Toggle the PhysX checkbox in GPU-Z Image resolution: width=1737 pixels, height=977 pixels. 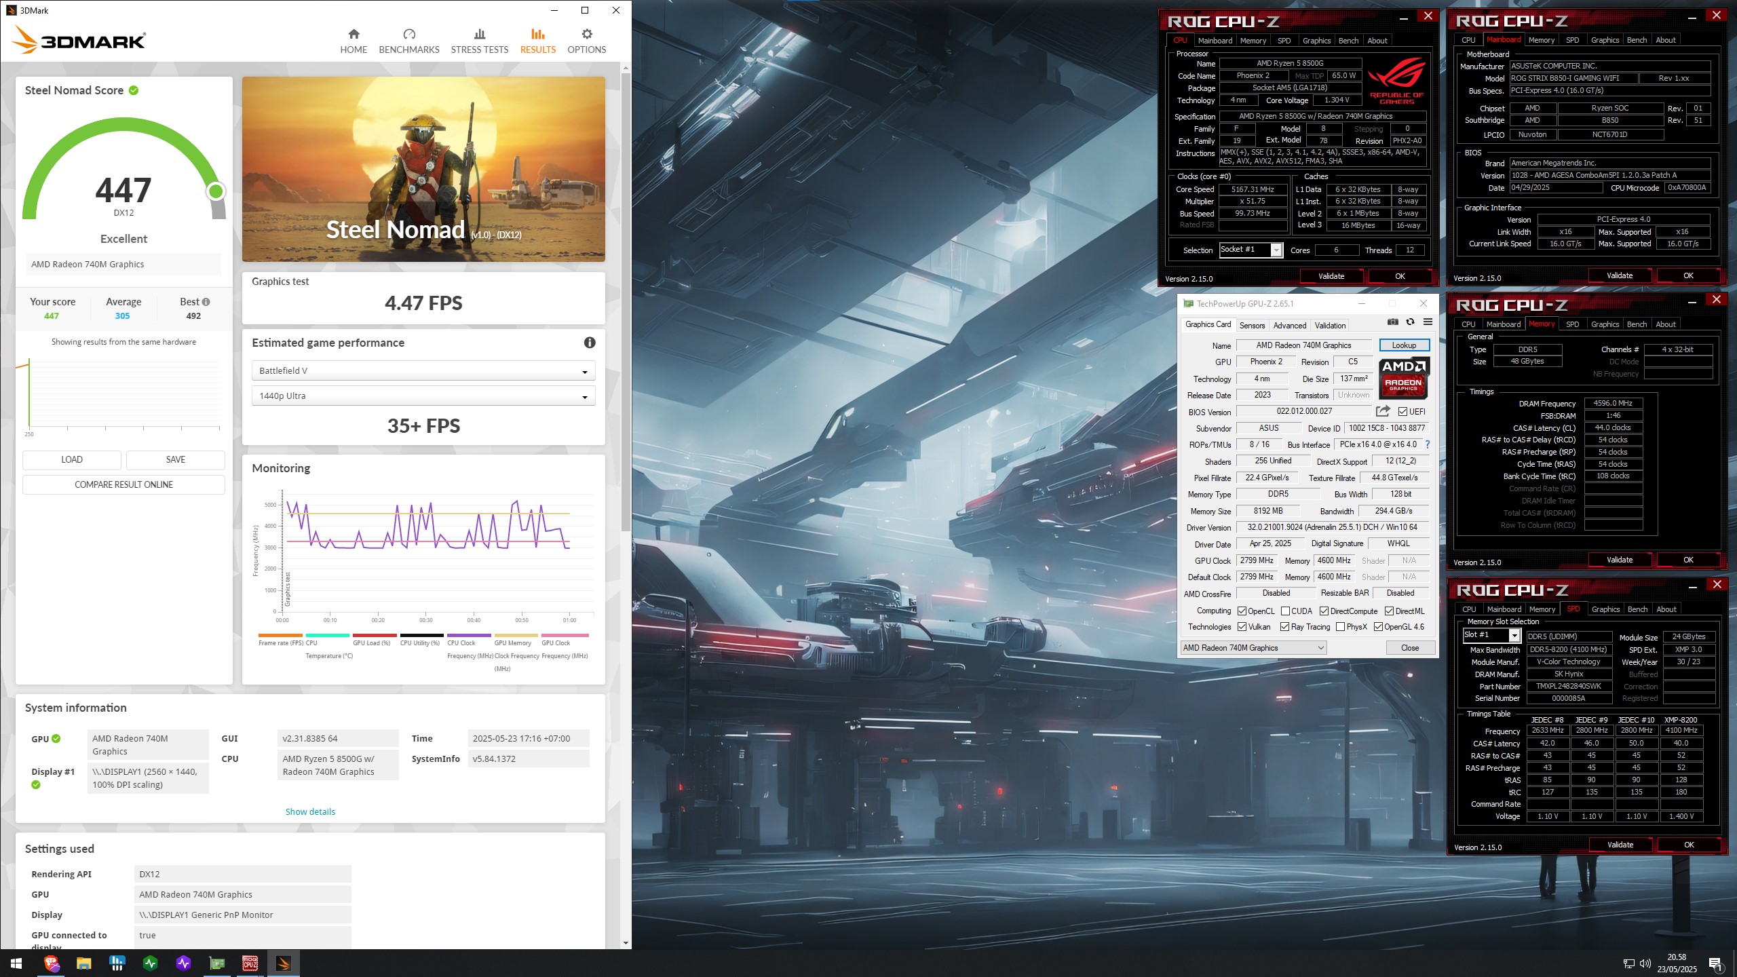click(1340, 627)
